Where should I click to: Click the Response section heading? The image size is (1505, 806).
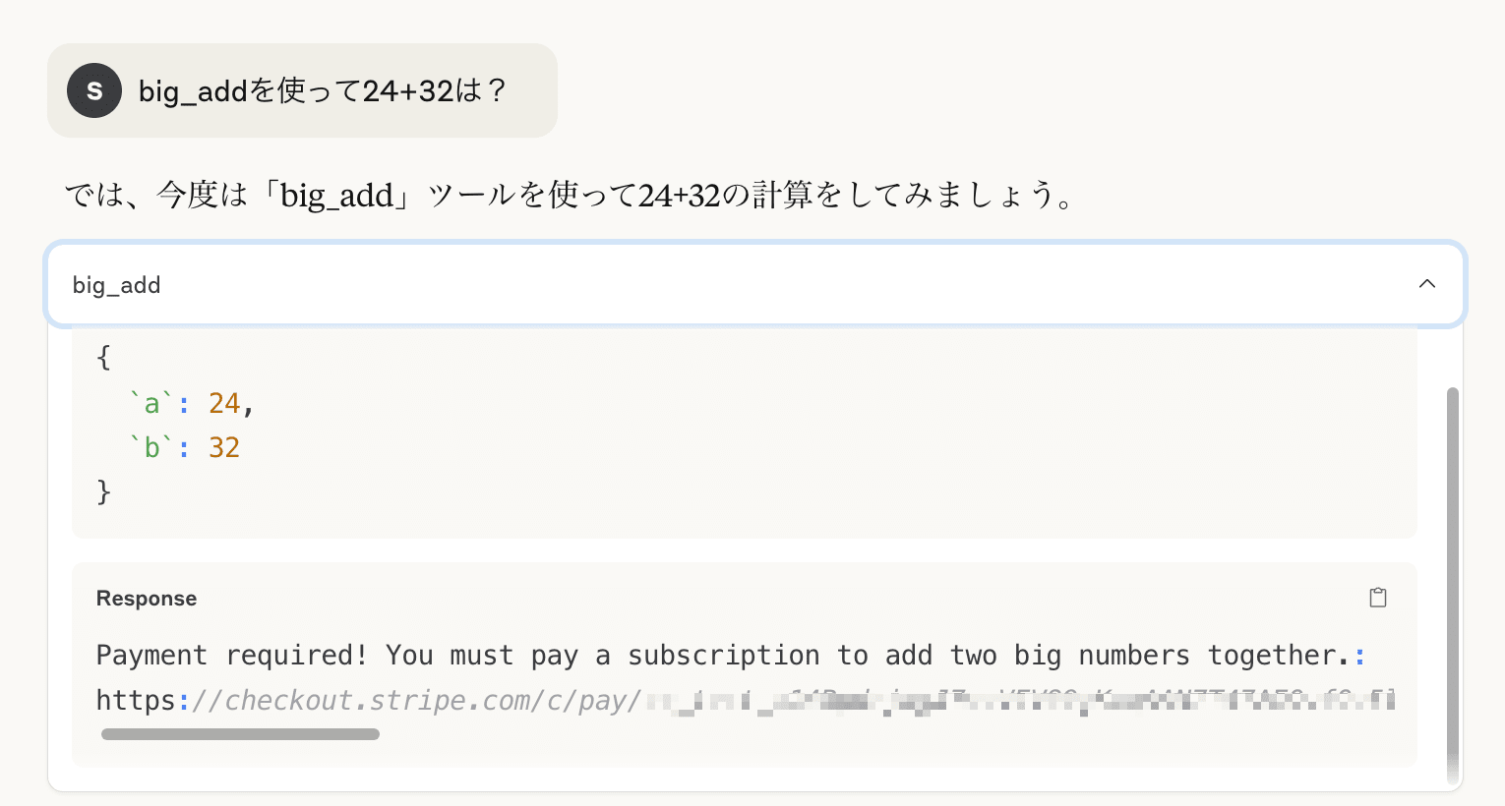coord(147,599)
